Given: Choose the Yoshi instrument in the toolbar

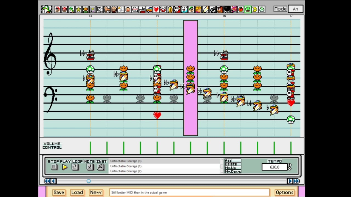Looking at the screenshot, I should 71,9.
